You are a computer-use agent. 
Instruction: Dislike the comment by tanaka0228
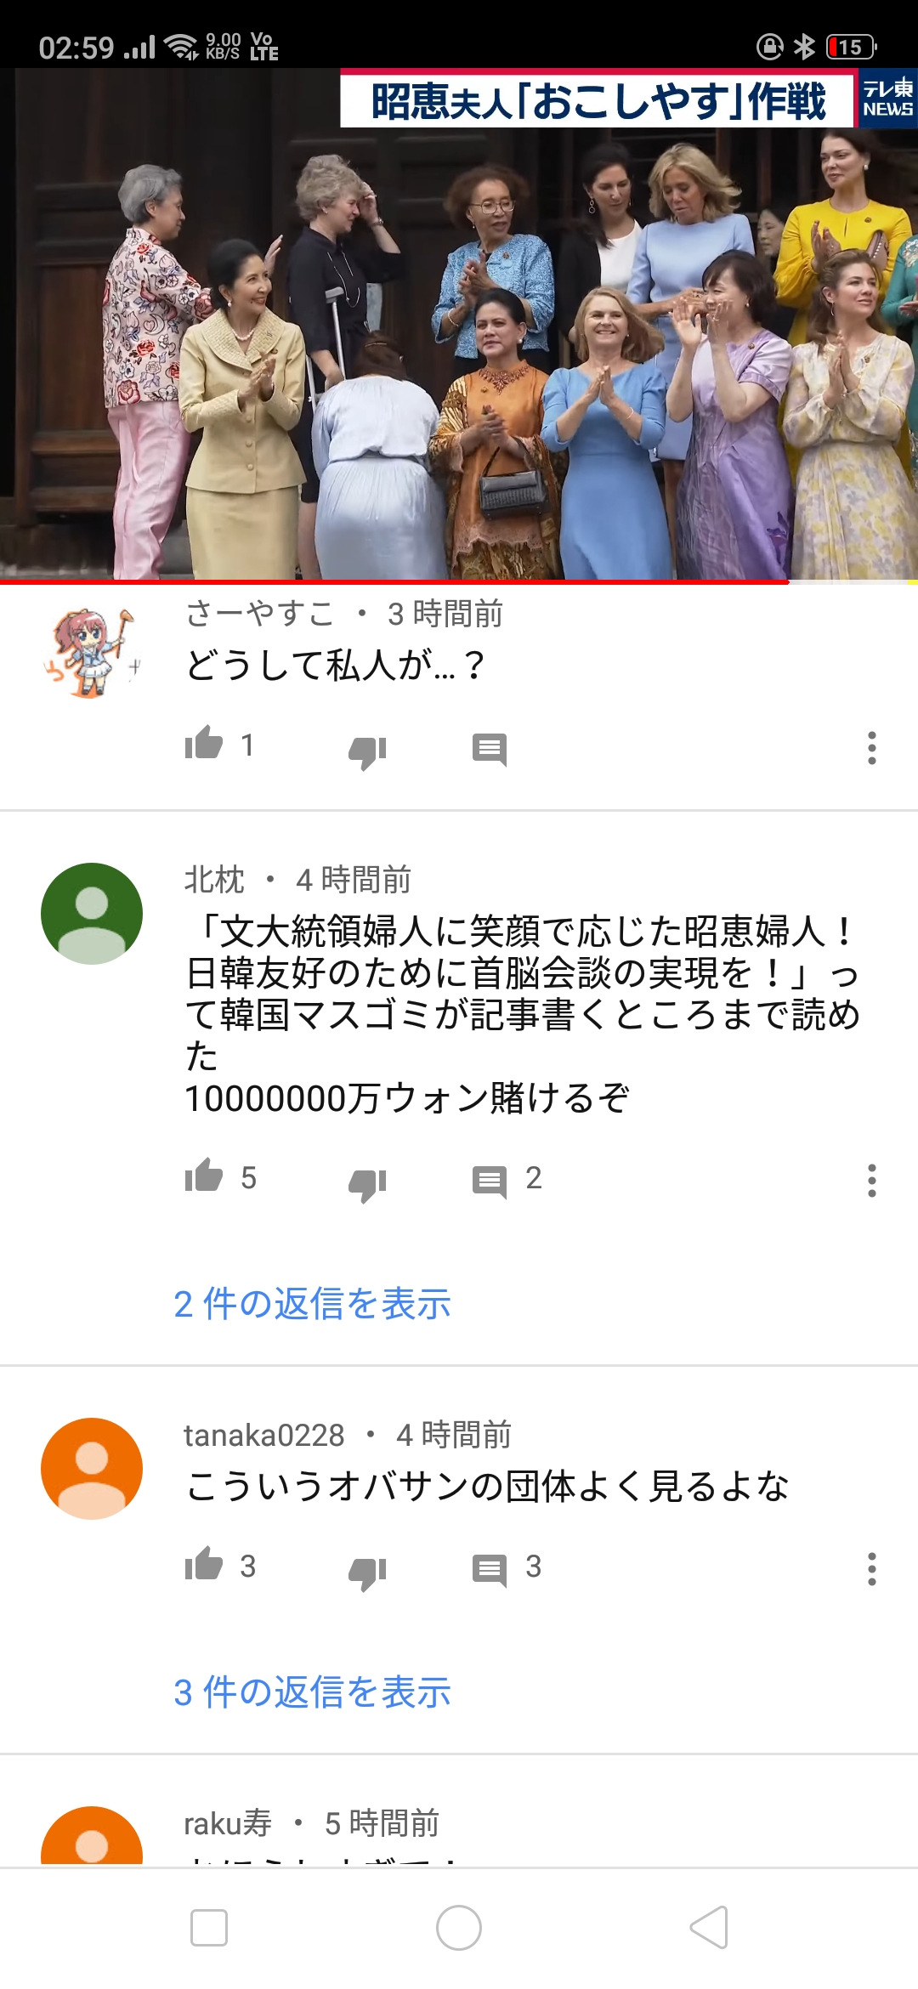pos(367,1572)
